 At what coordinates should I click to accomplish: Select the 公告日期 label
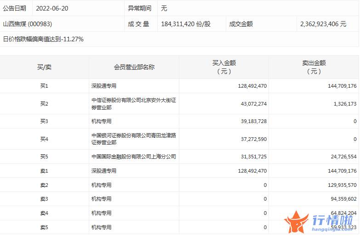14,8
